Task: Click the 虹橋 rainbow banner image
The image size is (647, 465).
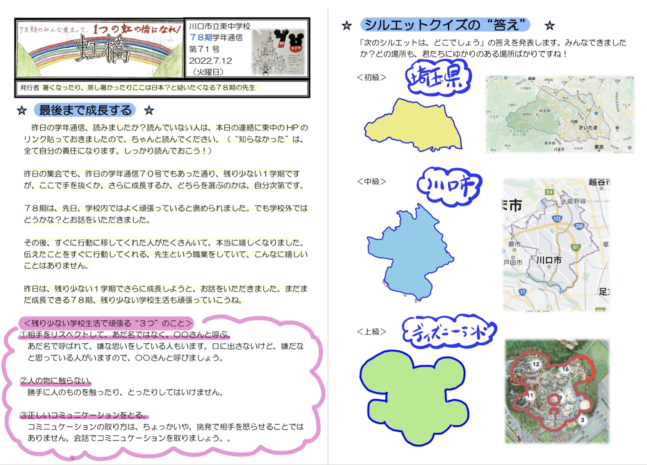Action: (x=99, y=48)
